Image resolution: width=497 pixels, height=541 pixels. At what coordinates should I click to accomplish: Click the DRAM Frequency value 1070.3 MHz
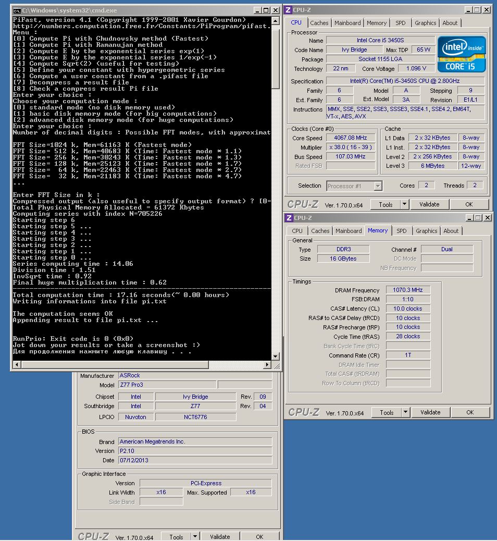tap(408, 290)
